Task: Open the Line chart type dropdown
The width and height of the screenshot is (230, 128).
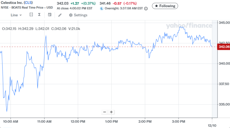Action: pos(16,15)
